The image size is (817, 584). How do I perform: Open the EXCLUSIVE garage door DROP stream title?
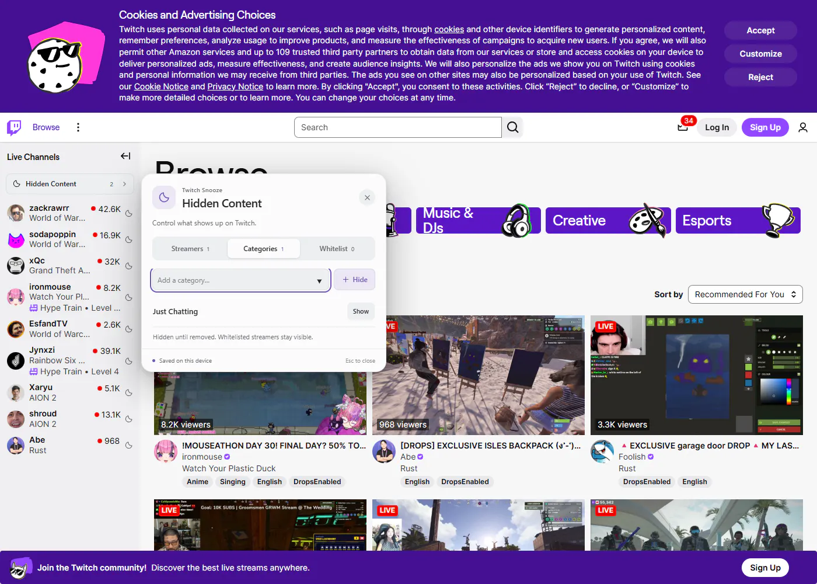coord(709,446)
